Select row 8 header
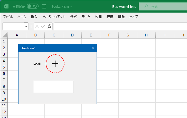Image resolution: width=187 pixels, height=118 pixels. pos(4,86)
